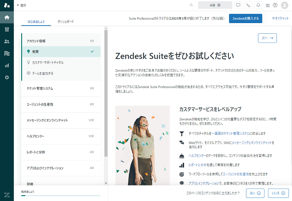Expand the チケット管理システム section

point(61,88)
